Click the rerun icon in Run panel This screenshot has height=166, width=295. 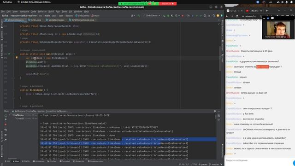[6, 116]
